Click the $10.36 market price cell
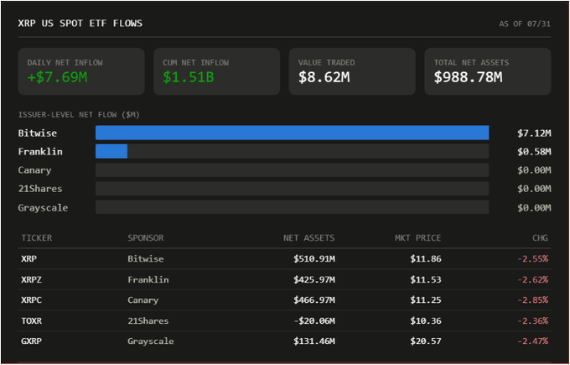 (426, 321)
